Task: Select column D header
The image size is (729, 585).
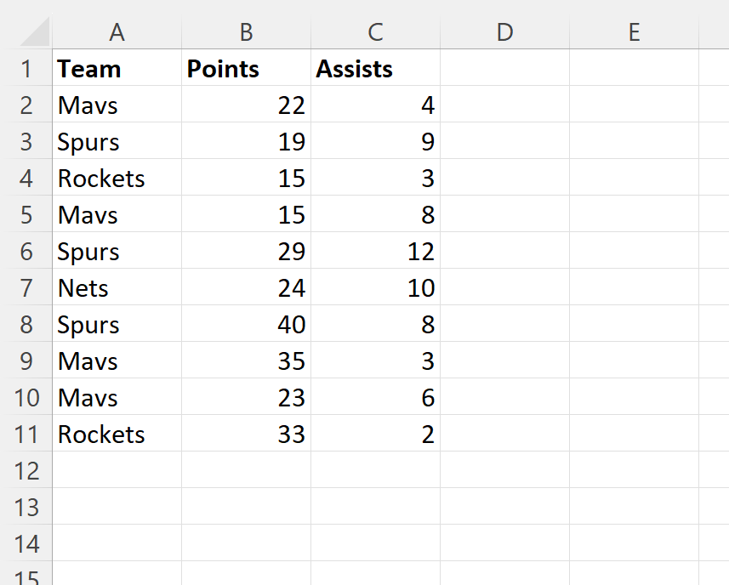Action: [x=505, y=32]
